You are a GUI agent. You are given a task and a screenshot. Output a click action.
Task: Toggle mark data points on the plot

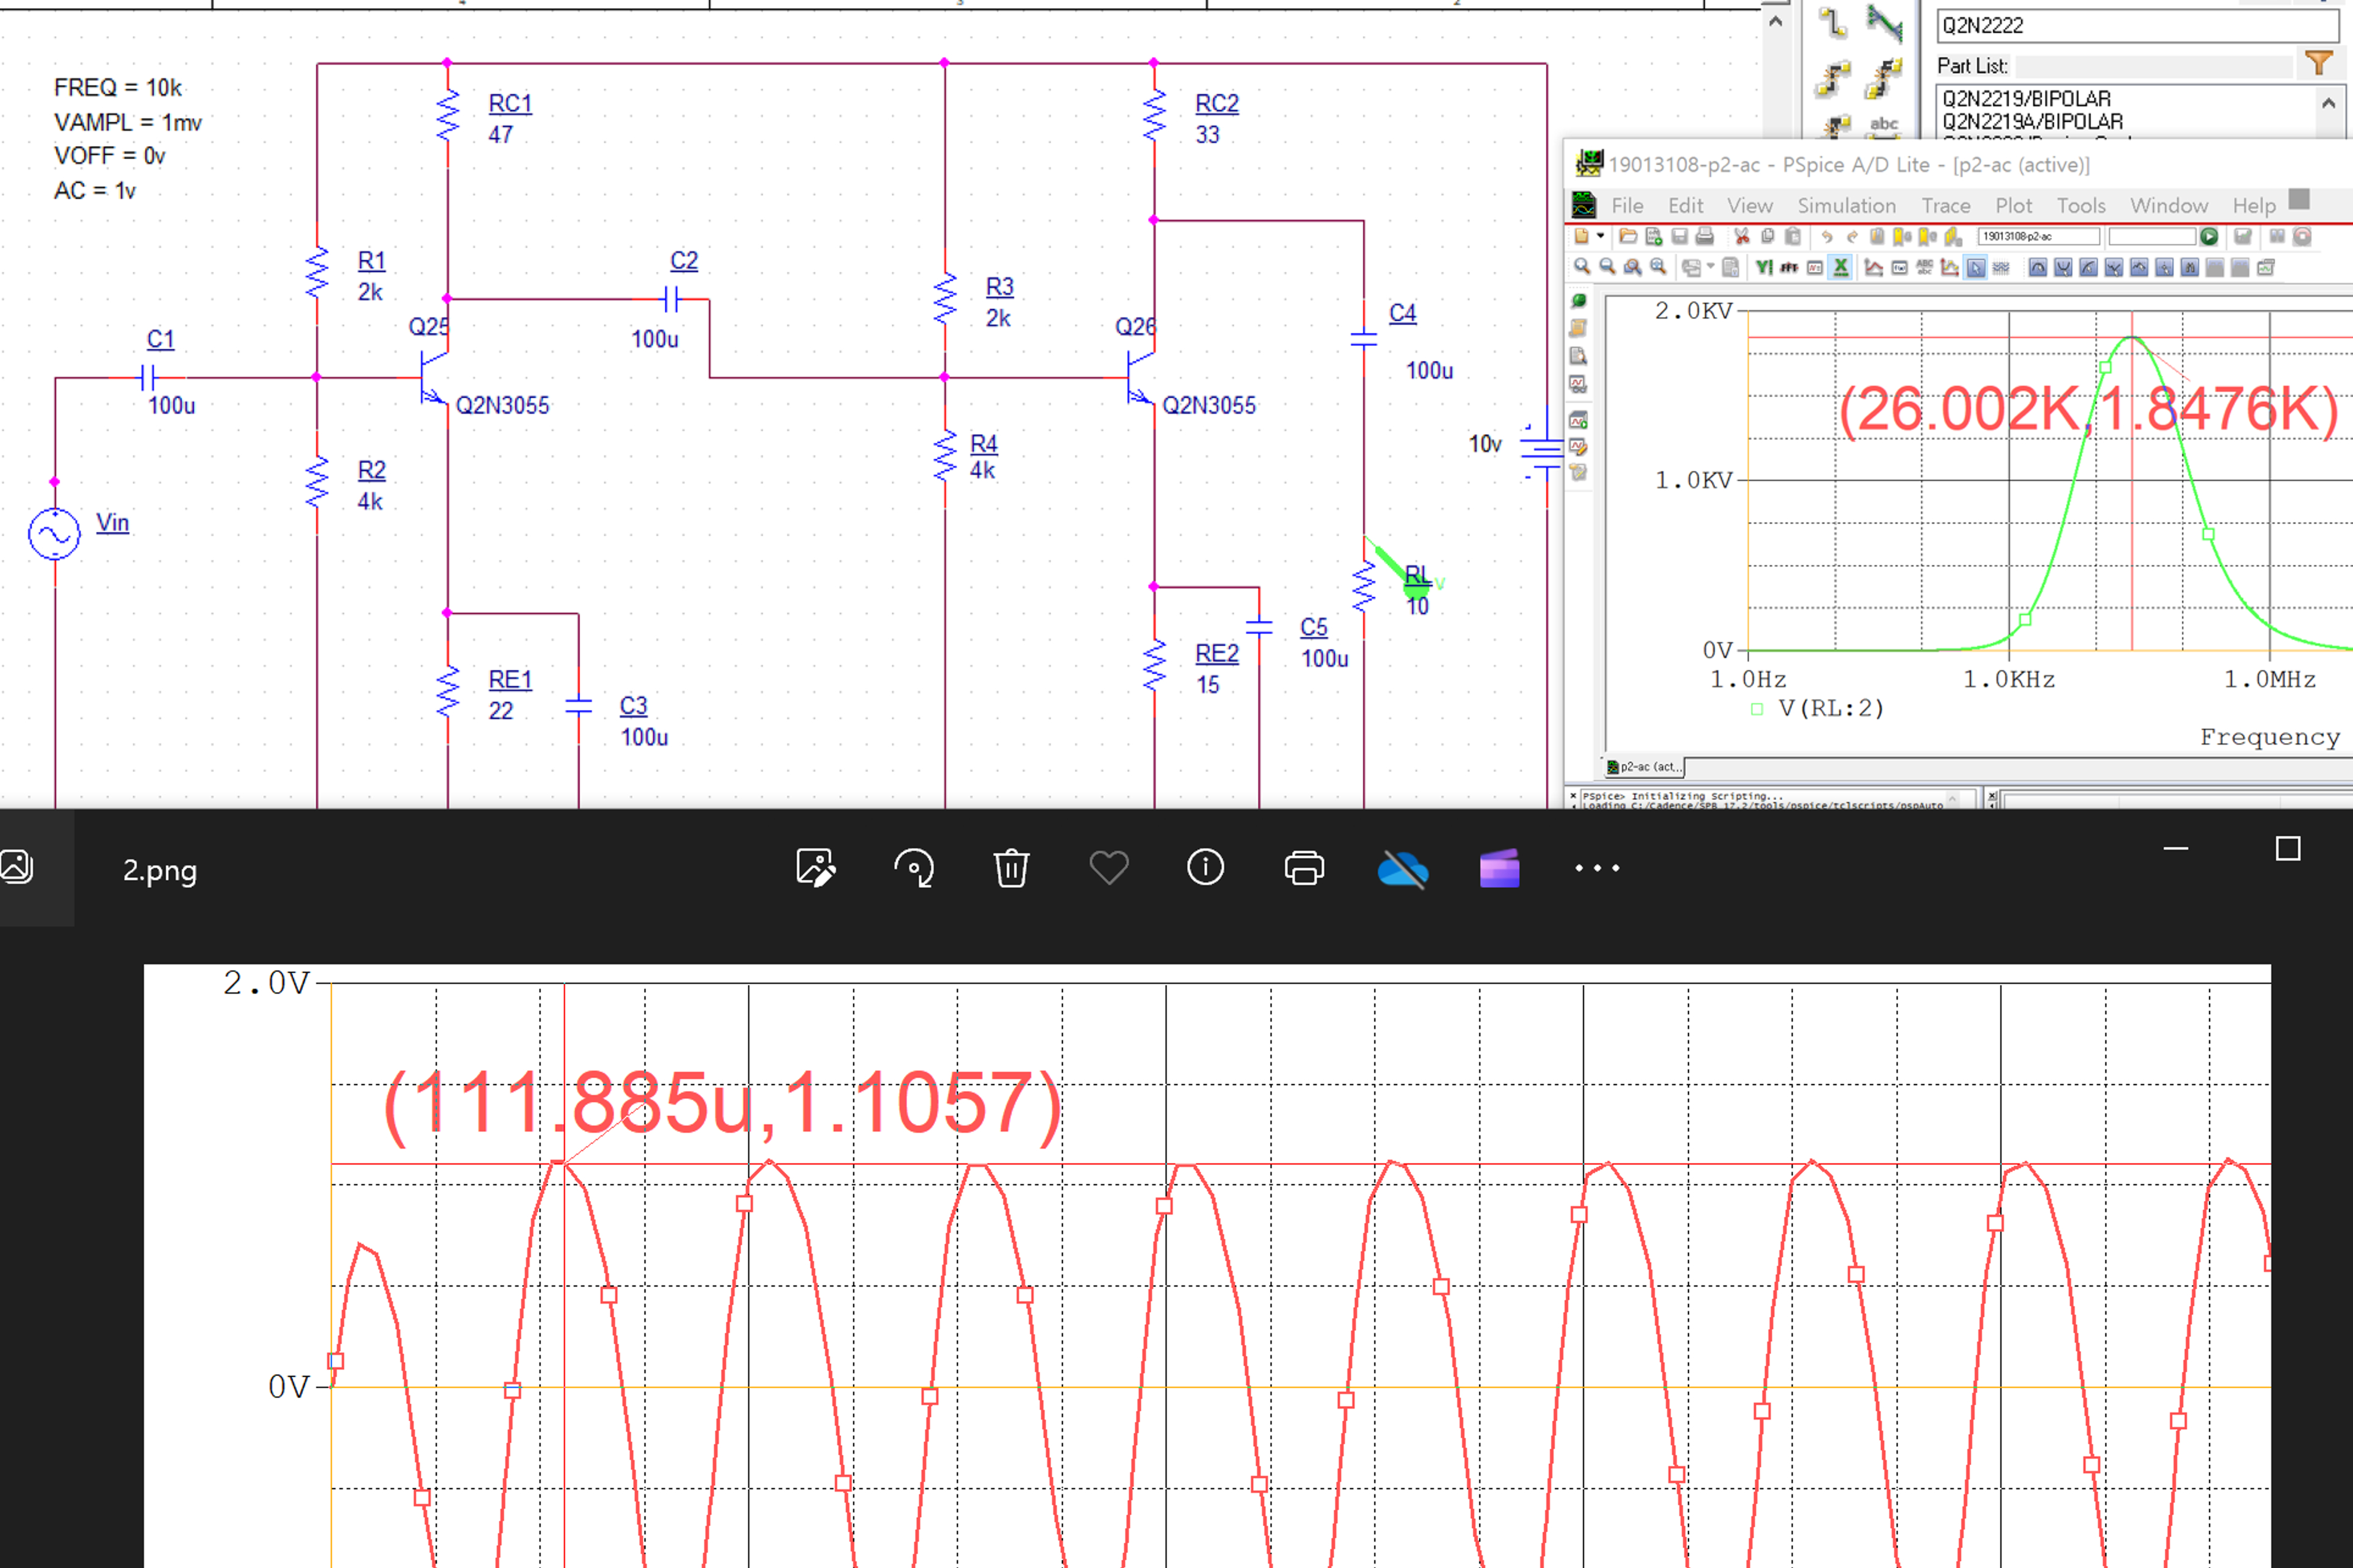pyautogui.click(x=2001, y=267)
